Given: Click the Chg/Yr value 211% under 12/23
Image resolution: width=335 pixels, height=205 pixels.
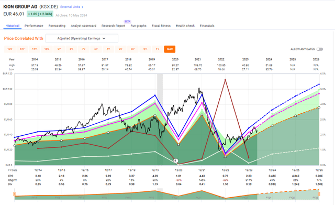Looking at the screenshot, I should 249,180.
